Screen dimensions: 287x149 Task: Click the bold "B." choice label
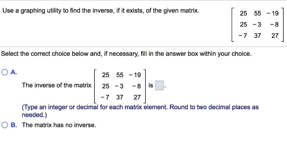[x=14, y=125]
